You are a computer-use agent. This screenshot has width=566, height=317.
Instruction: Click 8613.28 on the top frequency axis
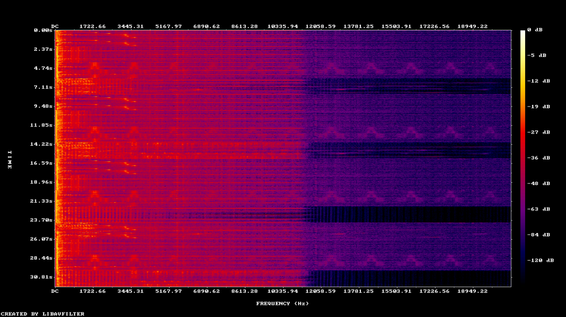coord(245,27)
